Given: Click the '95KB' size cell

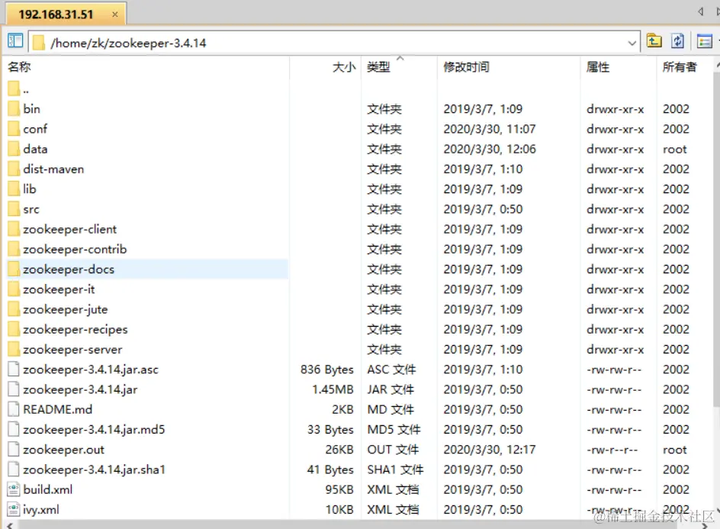Looking at the screenshot, I should tap(339, 489).
